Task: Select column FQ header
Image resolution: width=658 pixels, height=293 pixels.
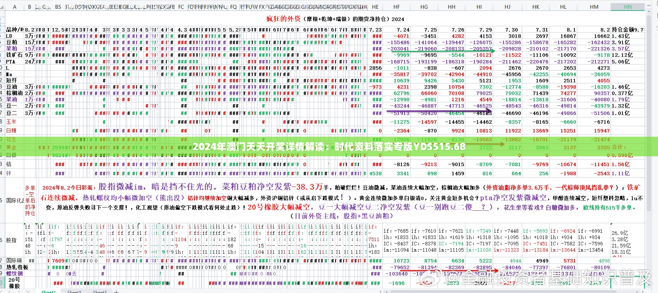Action: coord(233,7)
